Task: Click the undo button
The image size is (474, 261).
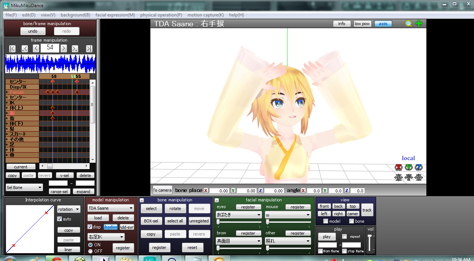Action: pyautogui.click(x=33, y=31)
